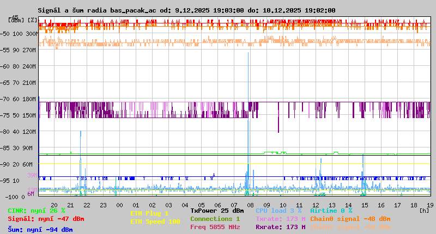Select the yellow ETH Plug legend label
Screen dimensions: 436x234
(149, 213)
